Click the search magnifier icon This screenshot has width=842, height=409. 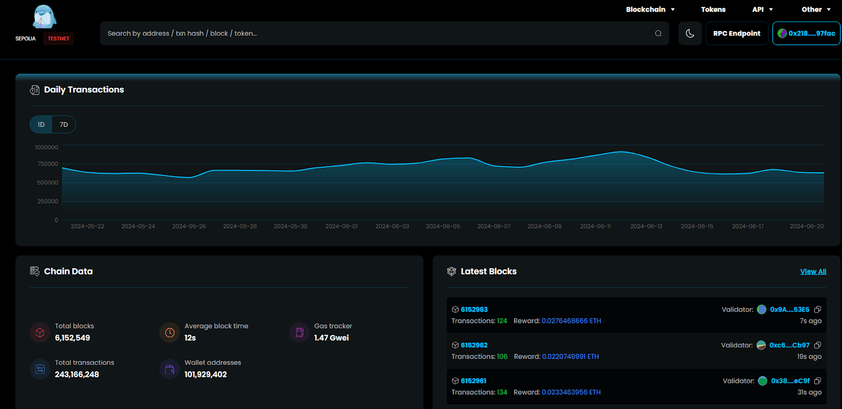(658, 34)
